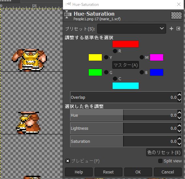Click the blue color swatch
Screen dimensions: 185x179
157,72
